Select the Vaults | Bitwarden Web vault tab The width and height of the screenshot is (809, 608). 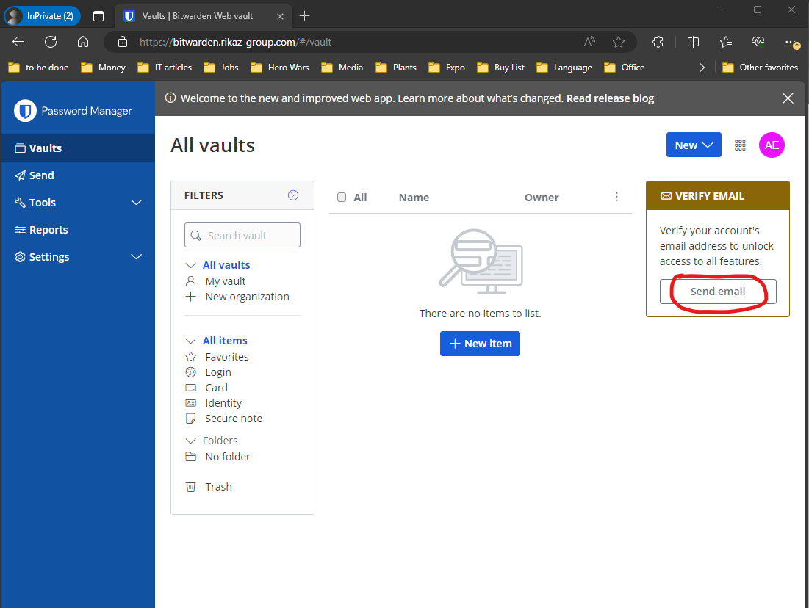(x=204, y=16)
